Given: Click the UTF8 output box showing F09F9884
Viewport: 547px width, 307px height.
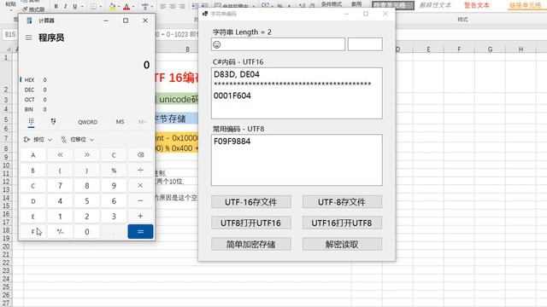Looking at the screenshot, I should pyautogui.click(x=297, y=160).
